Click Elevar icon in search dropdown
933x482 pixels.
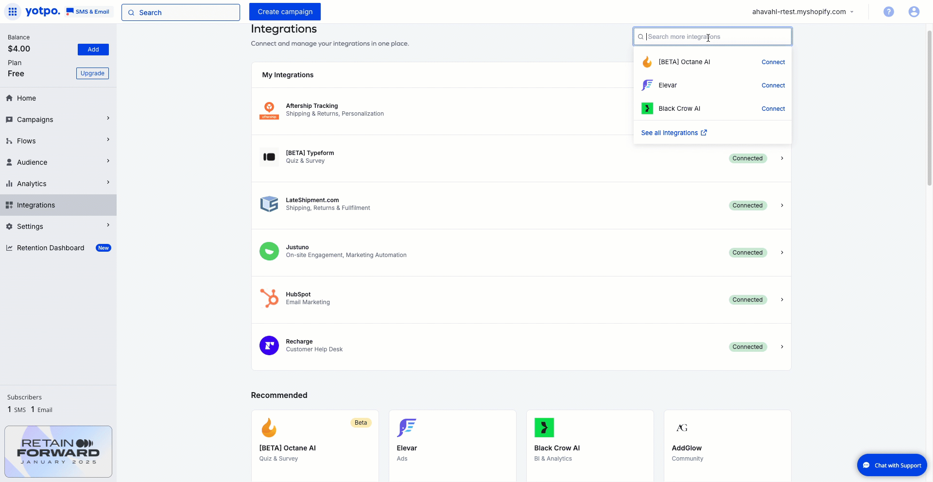point(647,85)
